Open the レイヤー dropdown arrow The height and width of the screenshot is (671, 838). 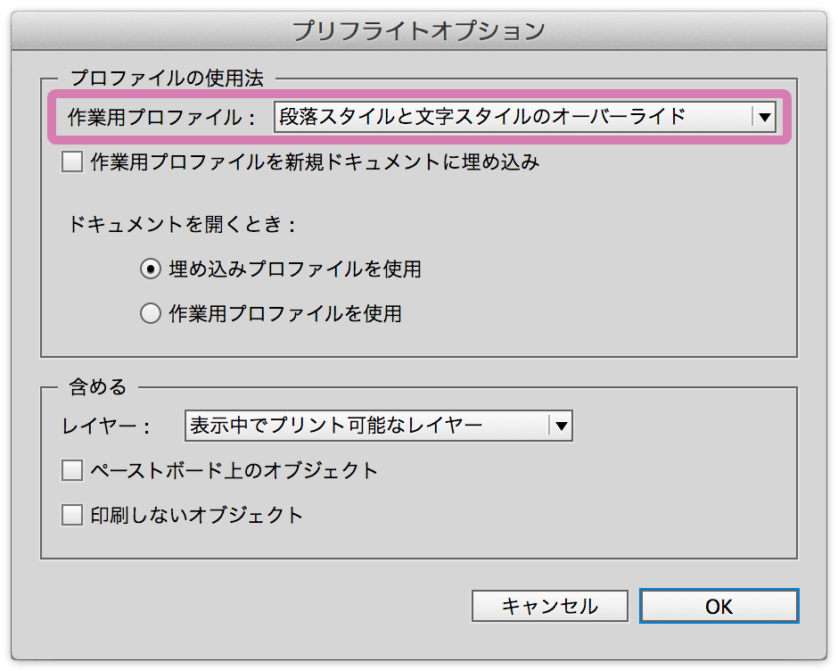pyautogui.click(x=561, y=426)
